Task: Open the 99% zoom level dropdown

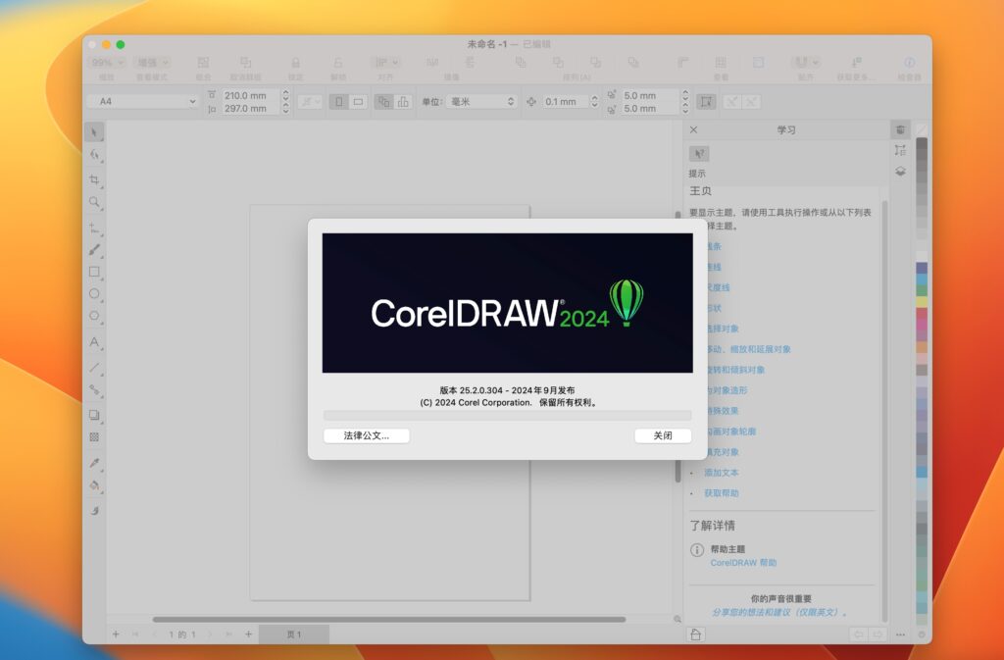Action: pyautogui.click(x=104, y=61)
